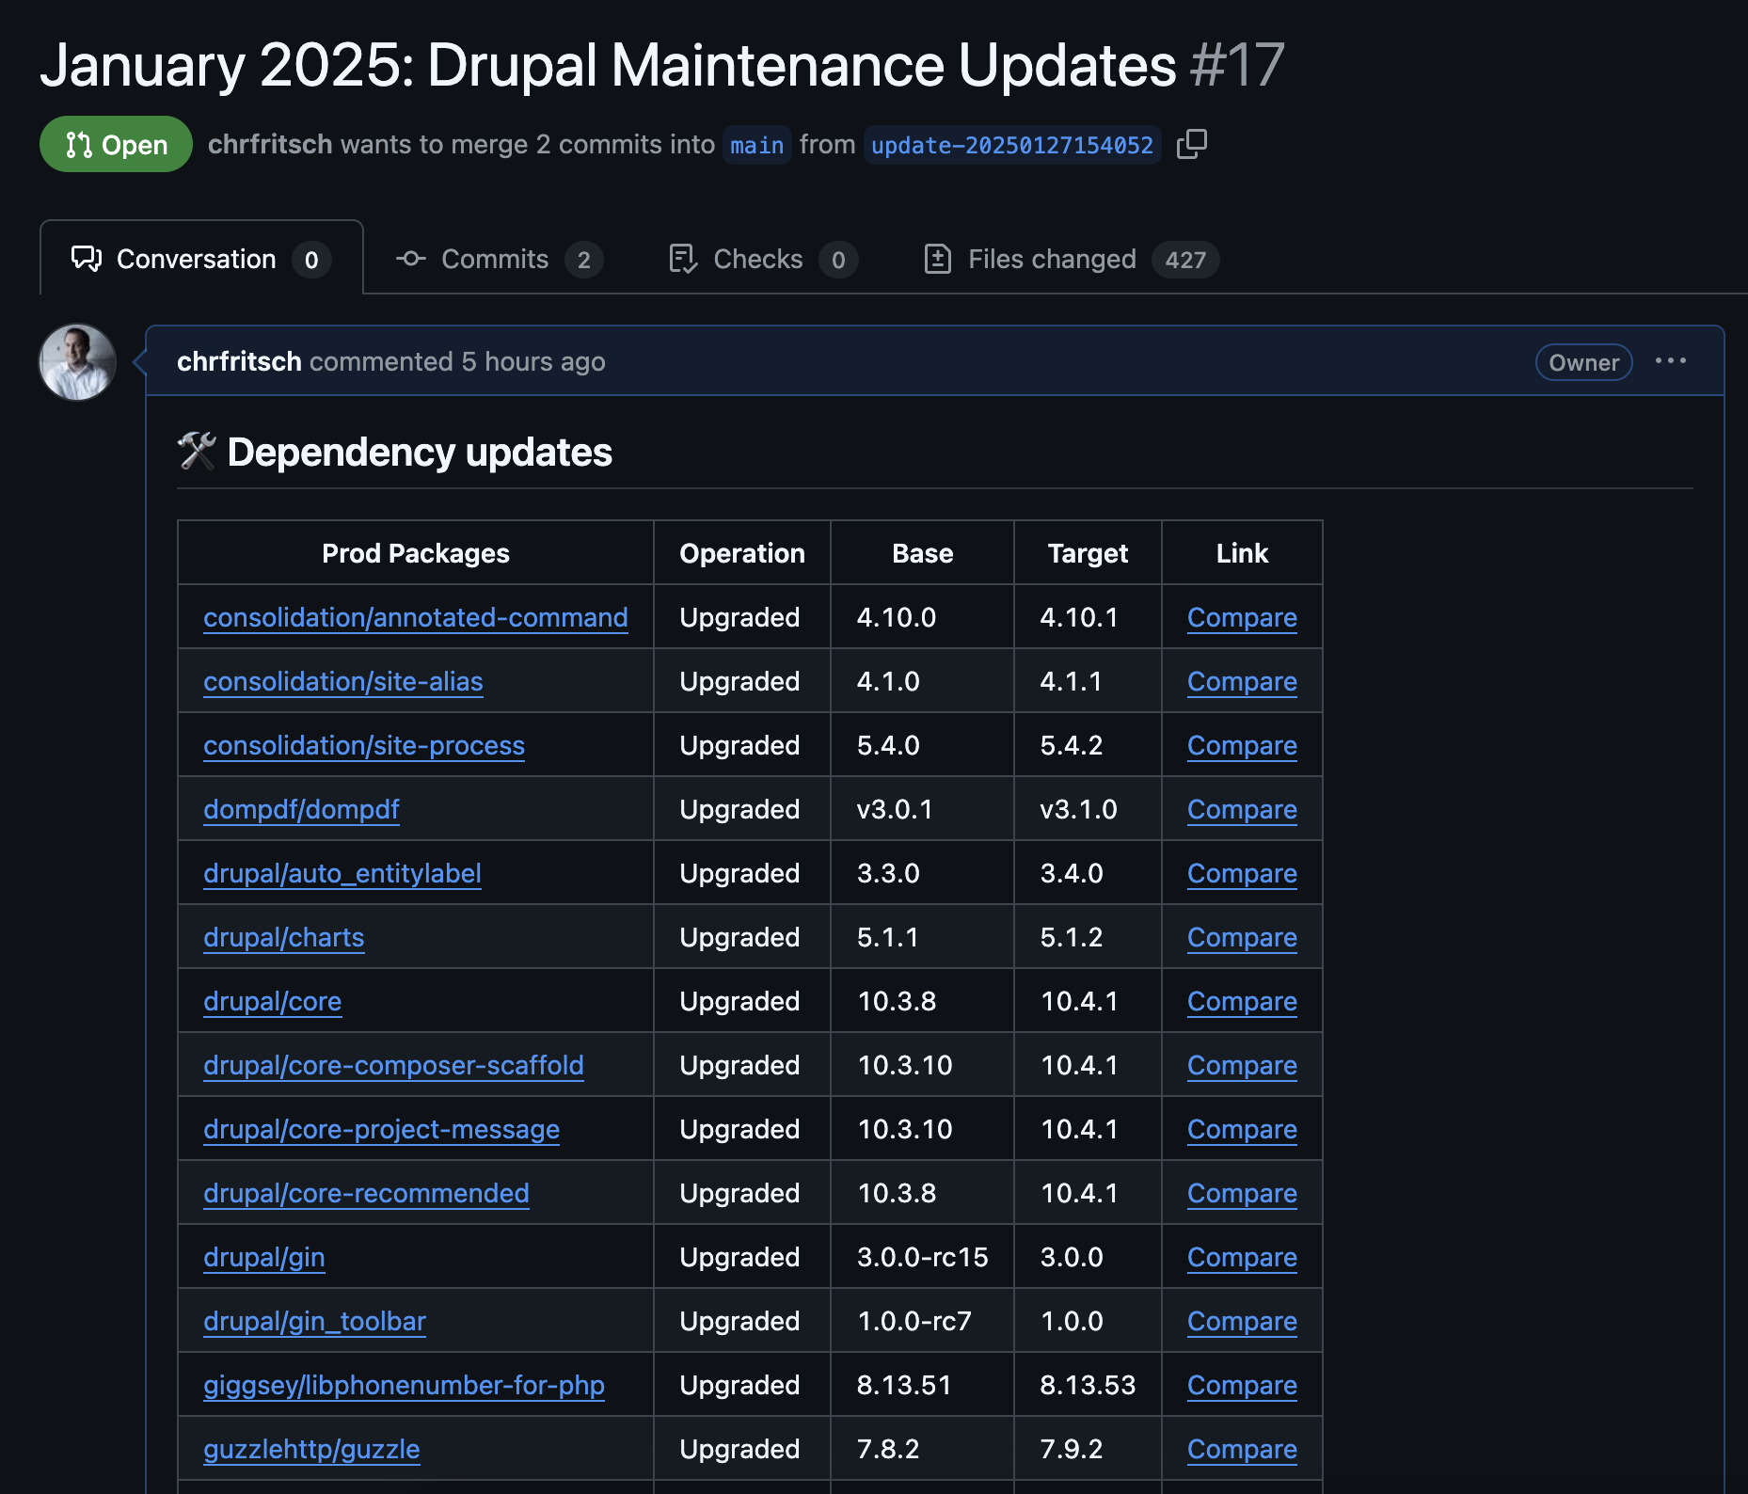
Task: Click the Open status badge
Action: (116, 144)
